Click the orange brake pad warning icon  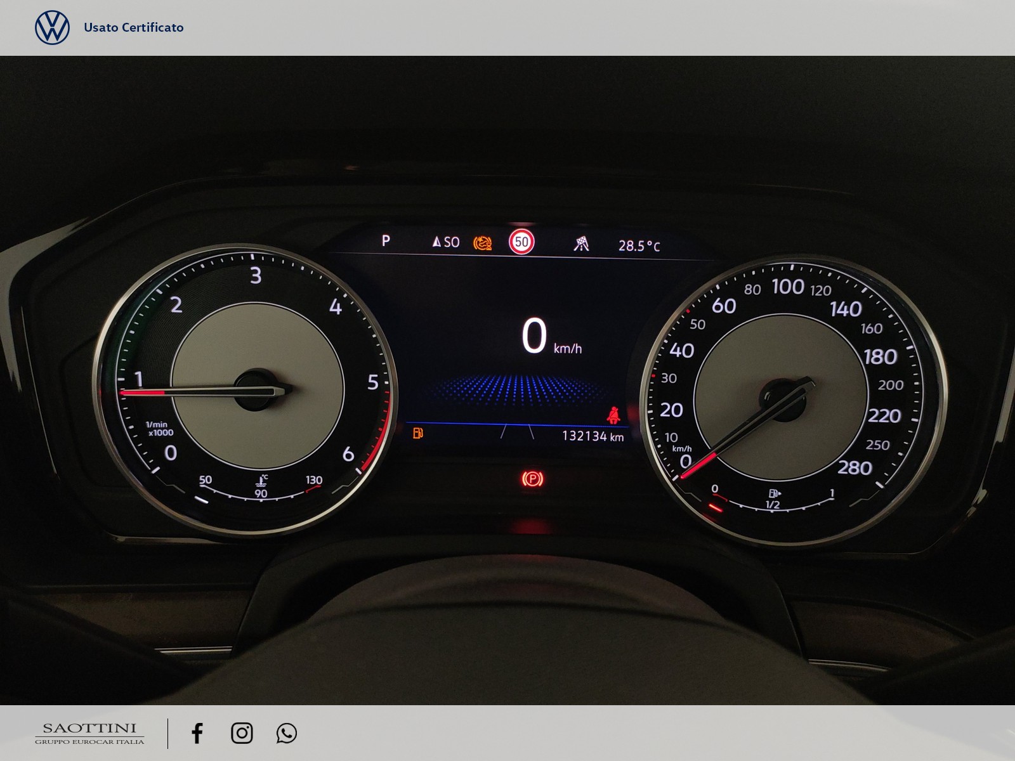(x=483, y=243)
